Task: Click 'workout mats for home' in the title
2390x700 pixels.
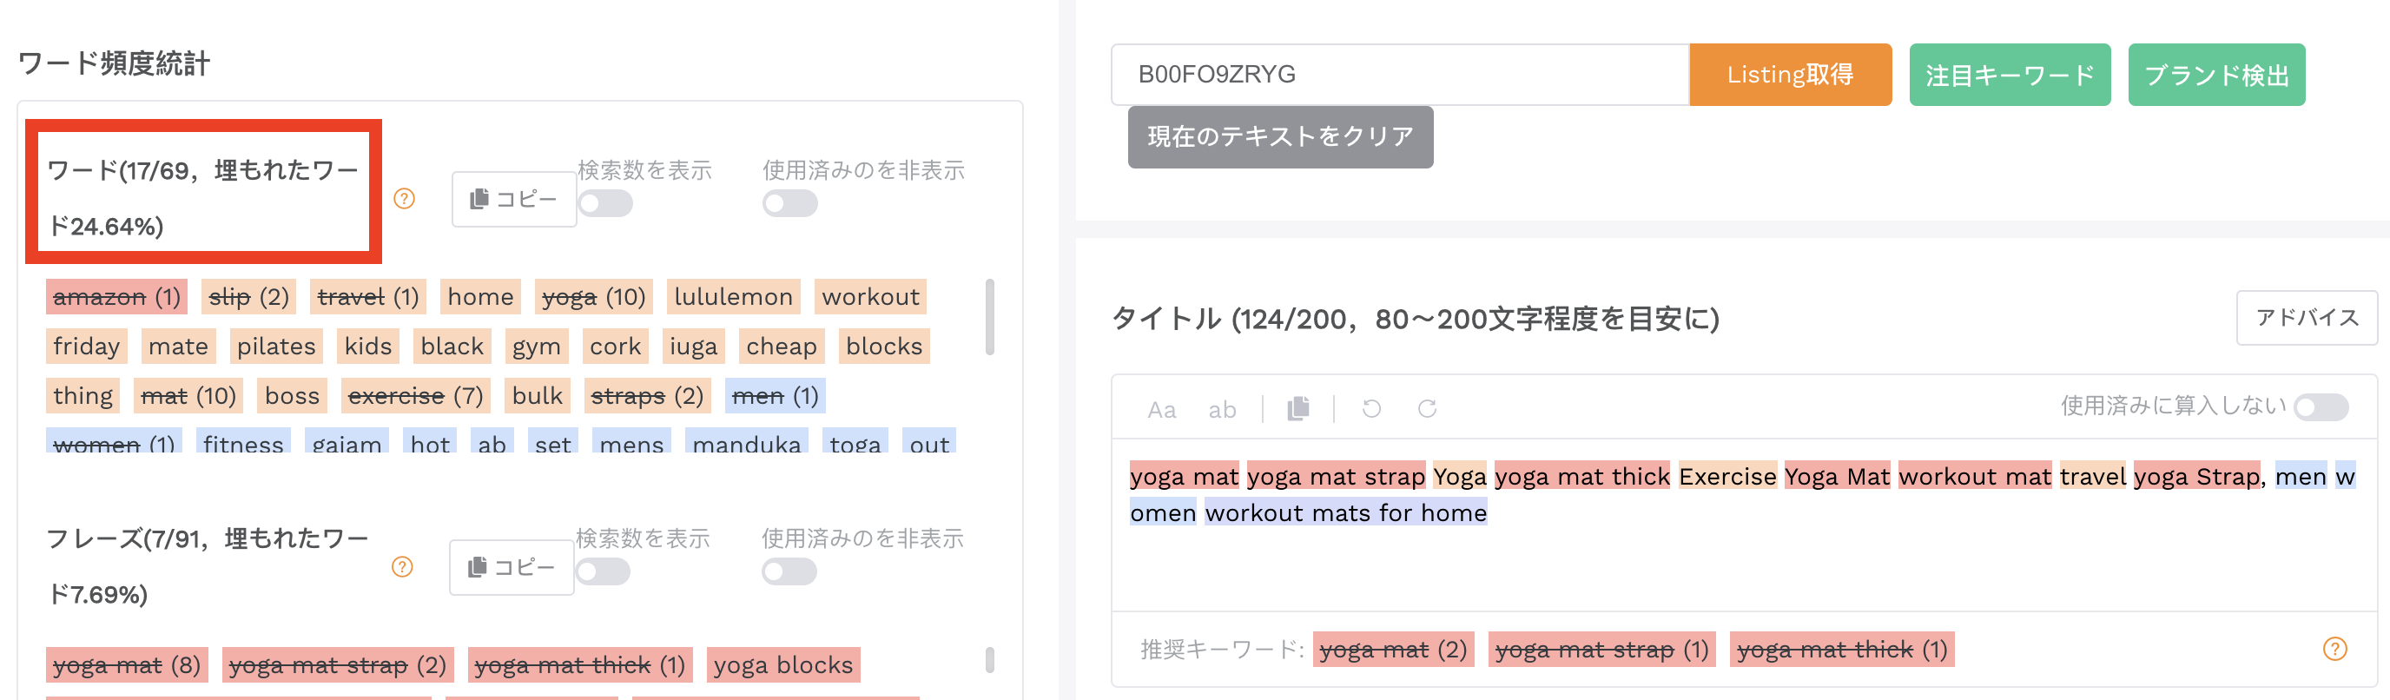Action: click(x=1345, y=512)
